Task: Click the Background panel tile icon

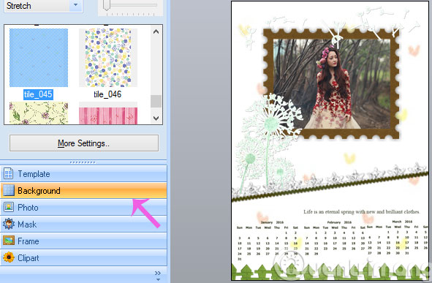Action: tap(9, 190)
